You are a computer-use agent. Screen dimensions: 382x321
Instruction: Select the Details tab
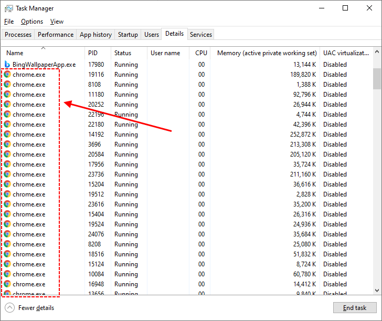click(x=174, y=34)
